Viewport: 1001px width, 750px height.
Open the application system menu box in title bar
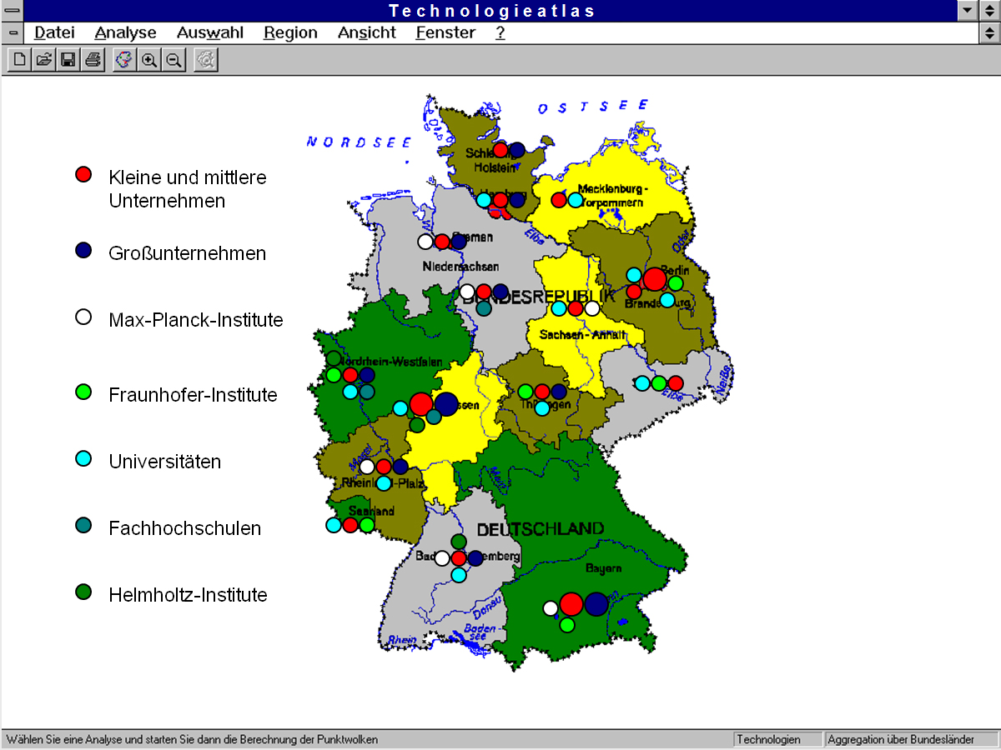click(x=12, y=11)
